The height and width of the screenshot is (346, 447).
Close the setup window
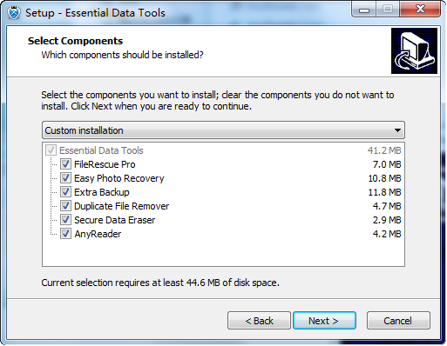pos(420,10)
